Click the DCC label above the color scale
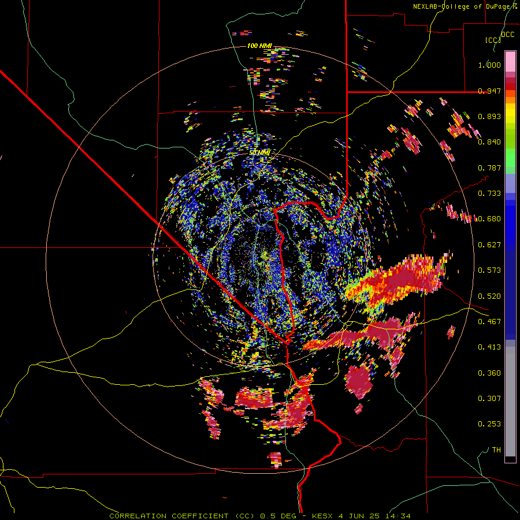This screenshot has height=520, width=520. pyautogui.click(x=507, y=34)
